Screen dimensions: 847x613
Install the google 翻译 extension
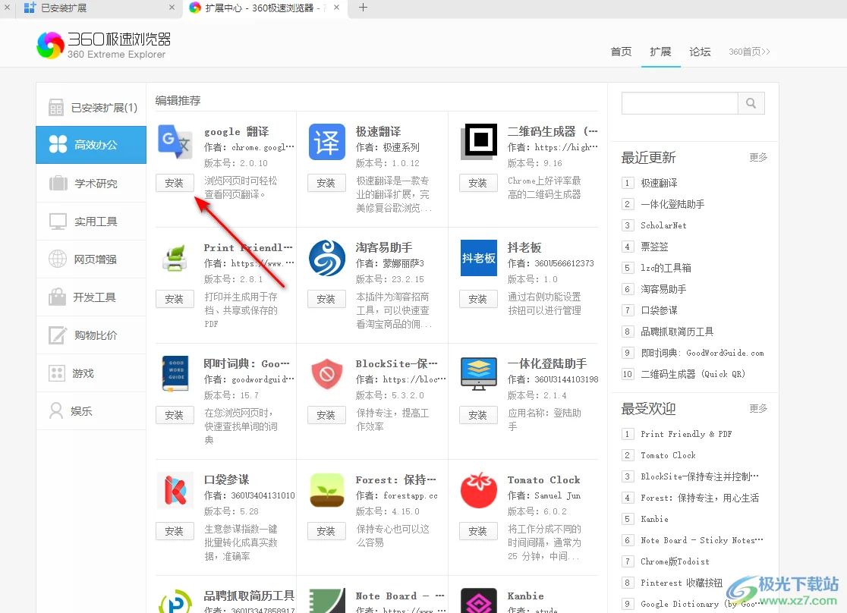coord(175,183)
